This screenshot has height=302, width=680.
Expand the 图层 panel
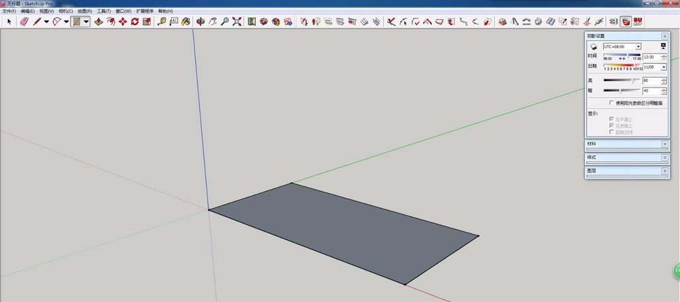[x=665, y=171]
